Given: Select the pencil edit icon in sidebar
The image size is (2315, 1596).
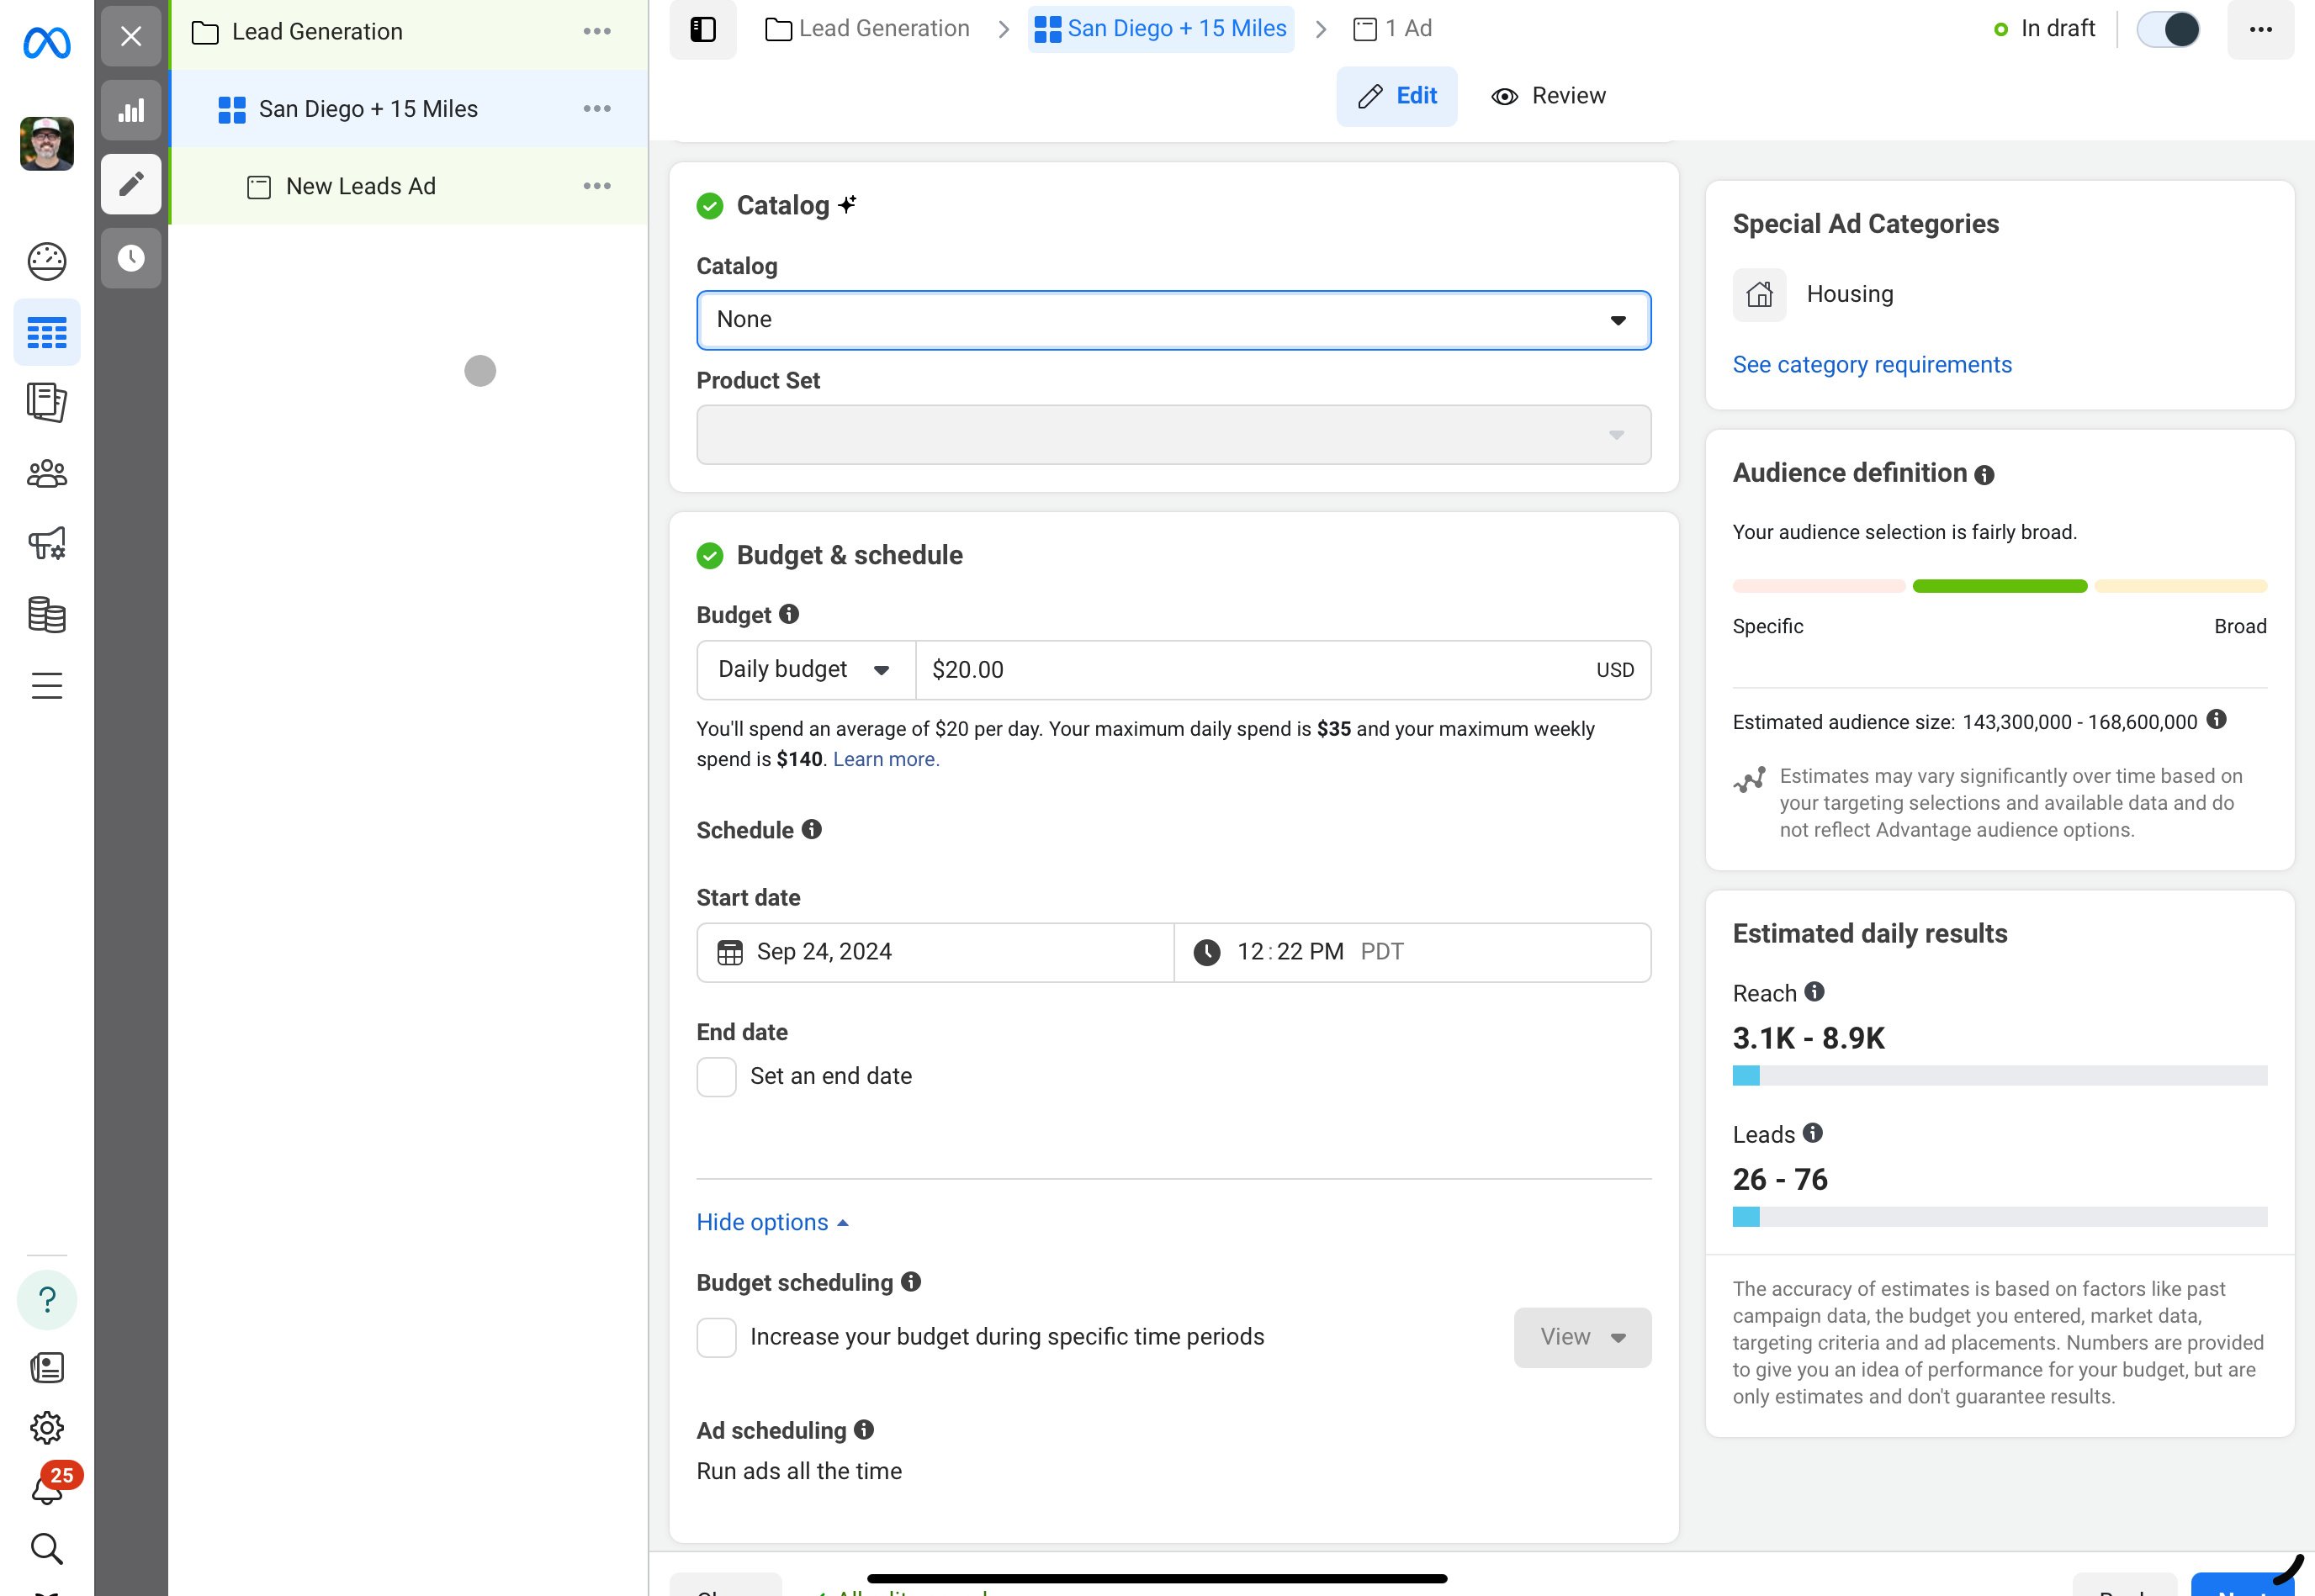Looking at the screenshot, I should click(131, 184).
